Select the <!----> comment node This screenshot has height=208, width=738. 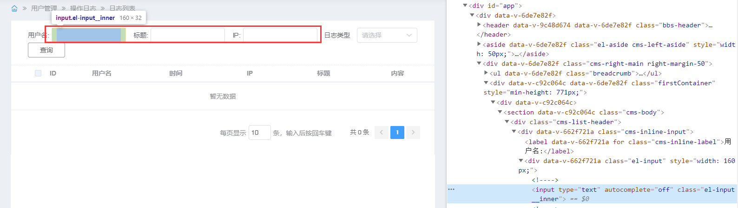click(545, 180)
